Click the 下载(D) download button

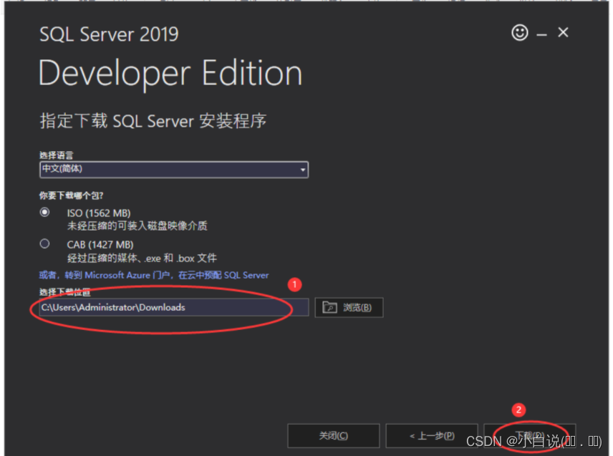(530, 436)
